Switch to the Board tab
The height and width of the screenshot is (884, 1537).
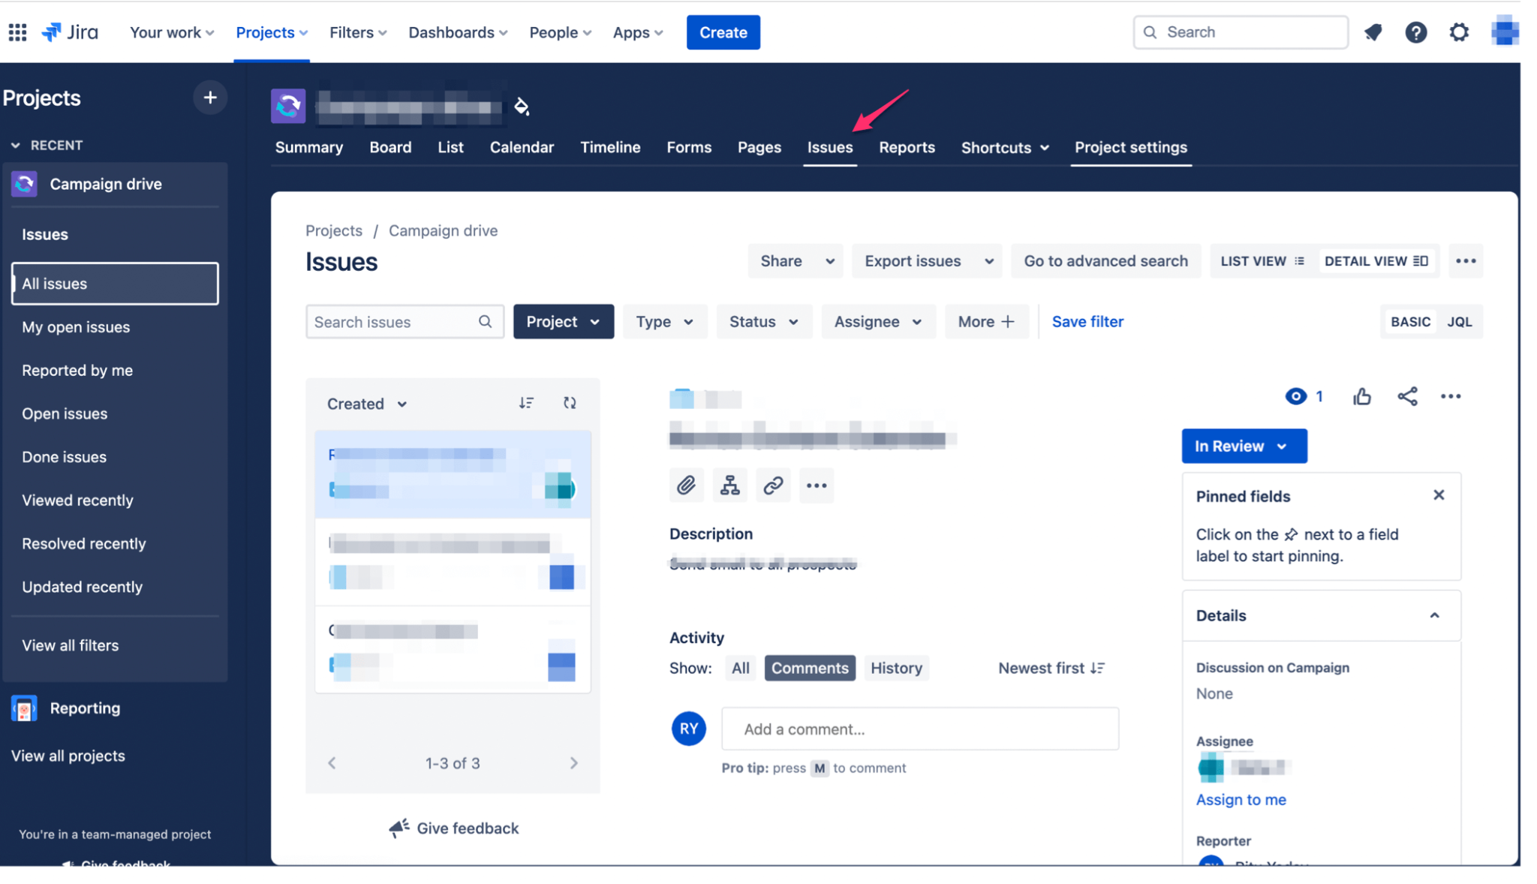click(390, 147)
